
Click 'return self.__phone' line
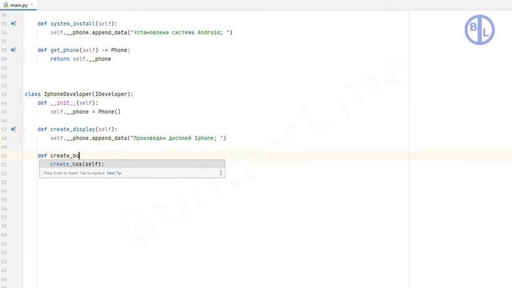(81, 58)
